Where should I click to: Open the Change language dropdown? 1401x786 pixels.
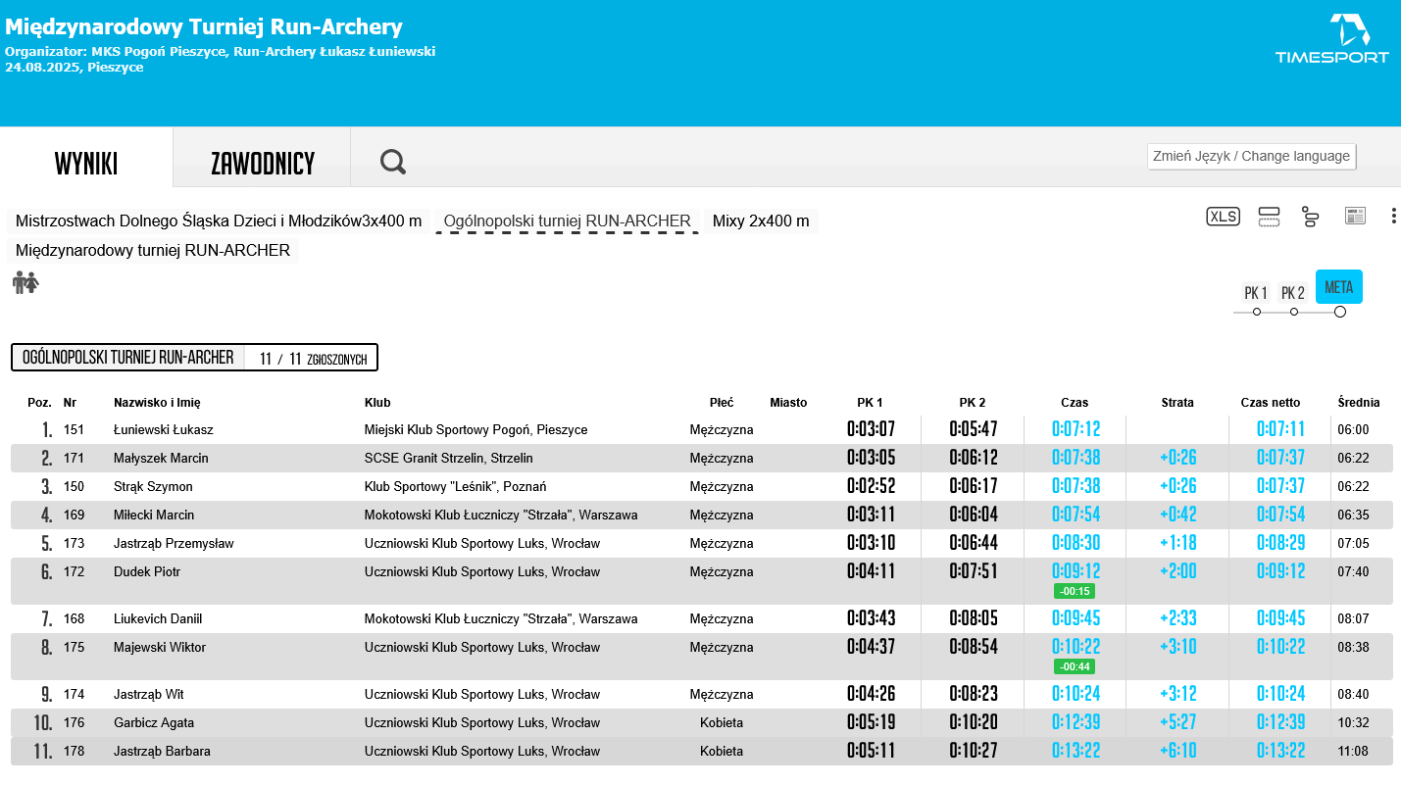click(x=1251, y=157)
